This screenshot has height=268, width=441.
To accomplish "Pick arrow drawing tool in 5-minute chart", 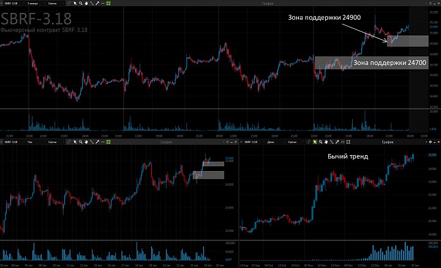I will point(97,4).
